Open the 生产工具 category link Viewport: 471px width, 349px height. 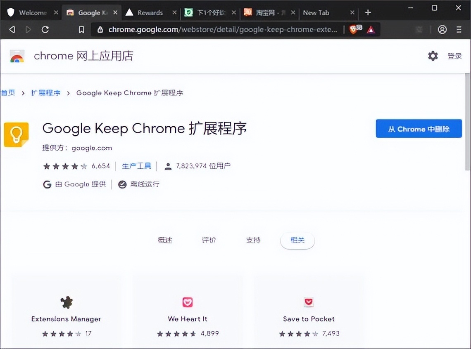(x=136, y=166)
